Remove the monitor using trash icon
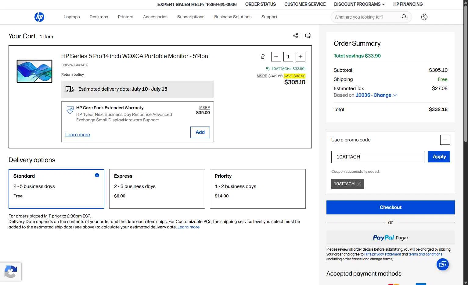This screenshot has height=285, width=468. pos(263,57)
